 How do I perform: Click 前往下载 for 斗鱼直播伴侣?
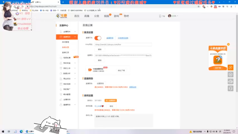coord(121,71)
